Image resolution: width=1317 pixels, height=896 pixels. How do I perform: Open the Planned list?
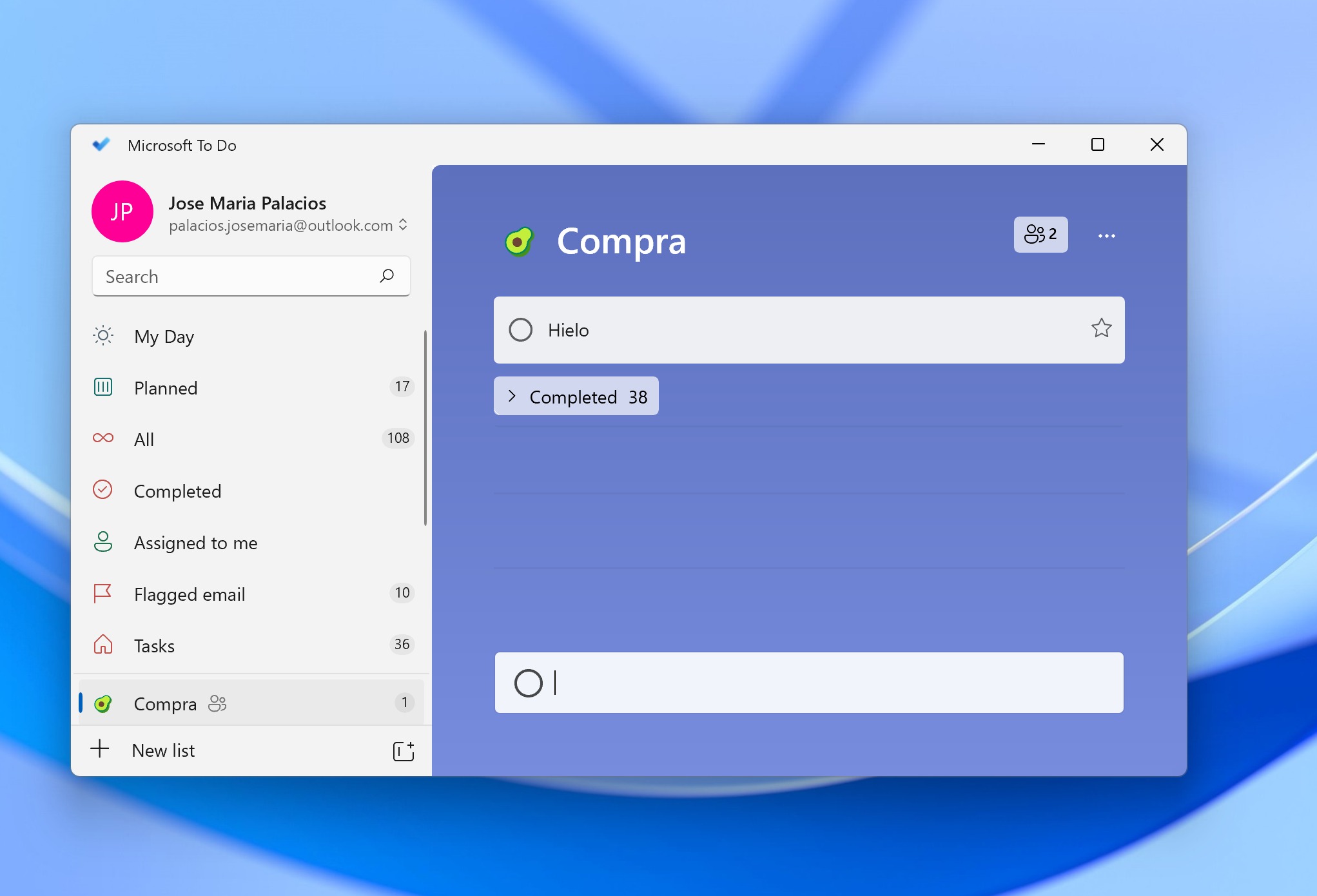point(251,387)
